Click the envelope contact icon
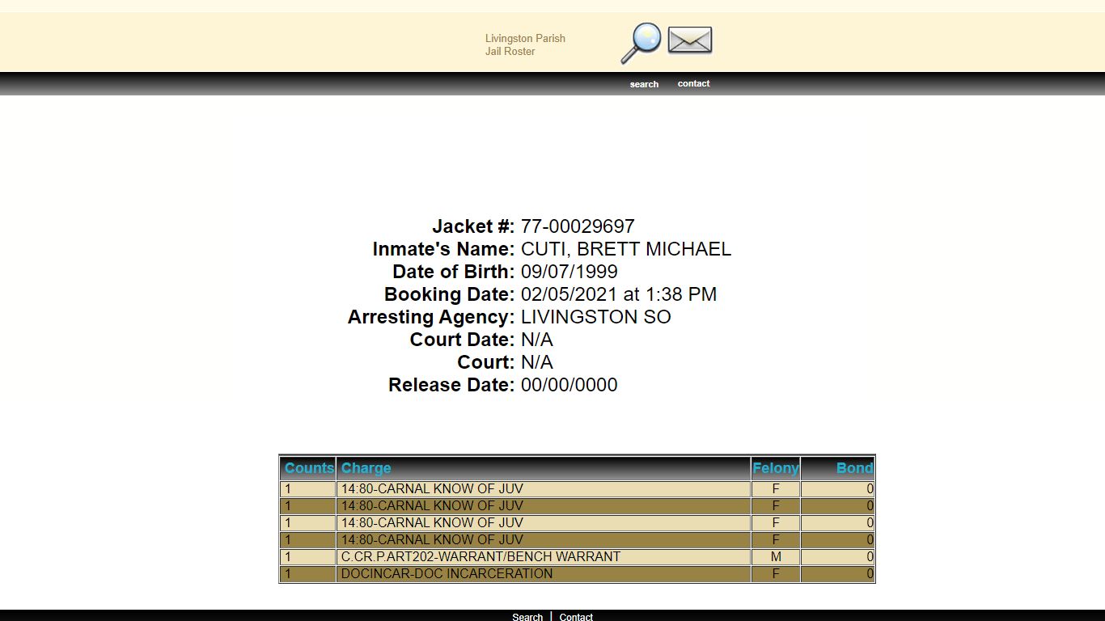The width and height of the screenshot is (1105, 621). 690,40
